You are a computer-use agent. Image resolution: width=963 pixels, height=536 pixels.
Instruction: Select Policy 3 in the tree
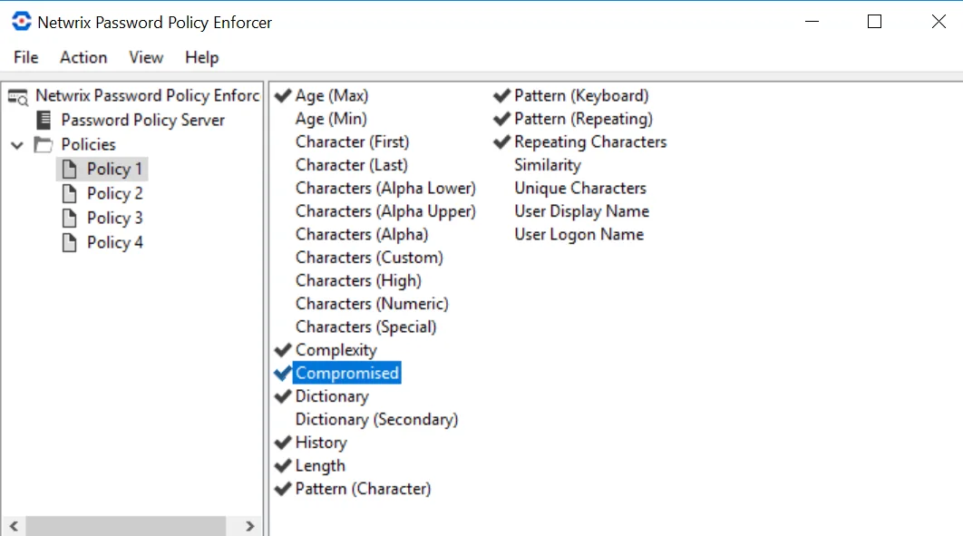pyautogui.click(x=115, y=218)
